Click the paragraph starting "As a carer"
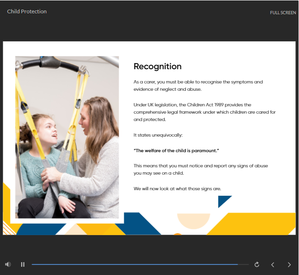The height and width of the screenshot is (275, 299). point(198,86)
